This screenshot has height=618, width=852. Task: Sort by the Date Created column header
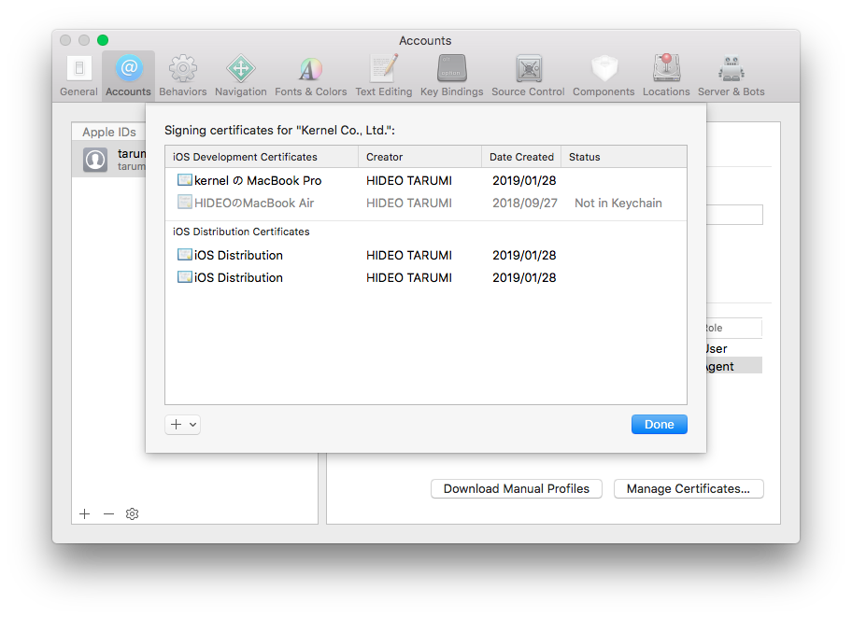click(521, 157)
